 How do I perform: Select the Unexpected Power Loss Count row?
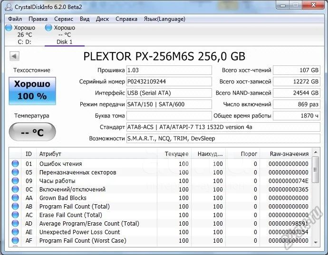pos(160,232)
